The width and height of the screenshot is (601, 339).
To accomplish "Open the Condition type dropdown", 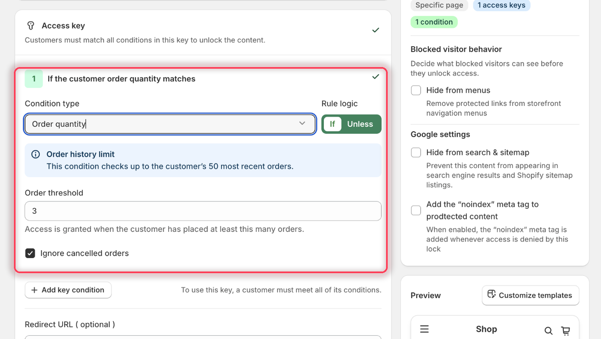I will point(170,124).
